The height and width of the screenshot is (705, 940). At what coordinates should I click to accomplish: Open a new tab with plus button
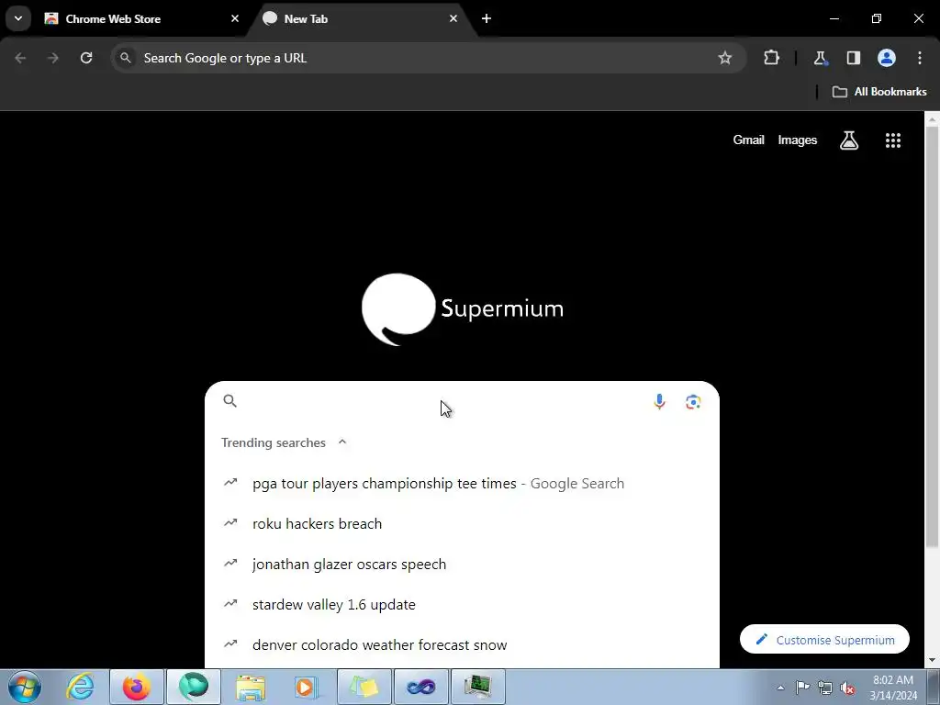(487, 18)
